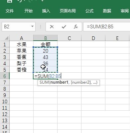This screenshot has width=130, height=133.
Task: Click [number2] in the SUM tooltip
Action: tap(81, 82)
